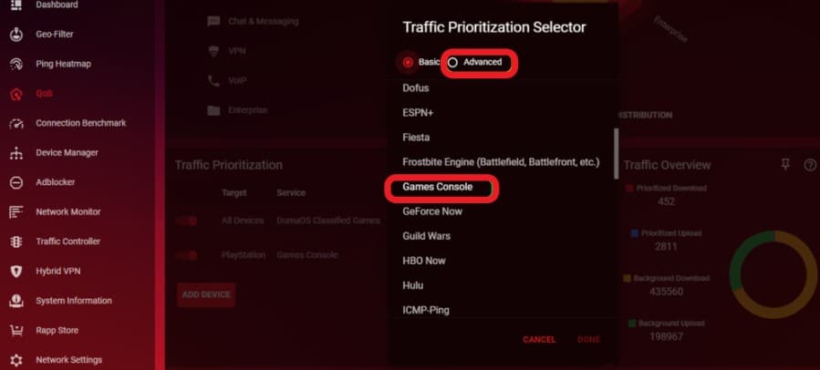Pin the Traffic Overview panel
Image resolution: width=820 pixels, height=370 pixels.
pyautogui.click(x=785, y=165)
